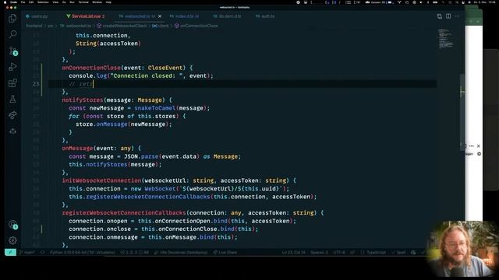Open the Help menu
This screenshot has height=280, width=499.
(x=108, y=2)
